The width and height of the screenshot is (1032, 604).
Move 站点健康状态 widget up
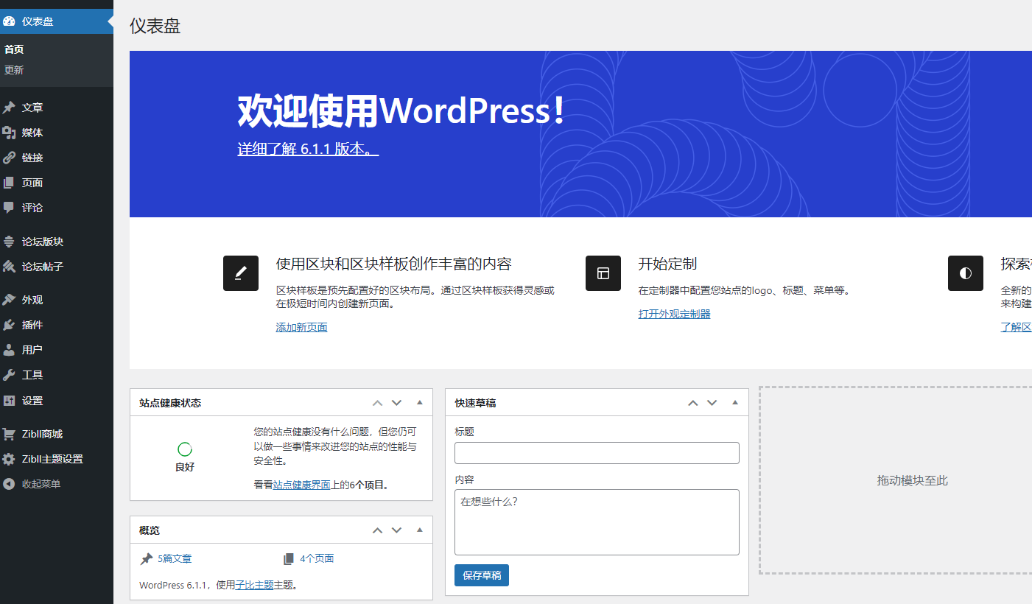coord(377,403)
